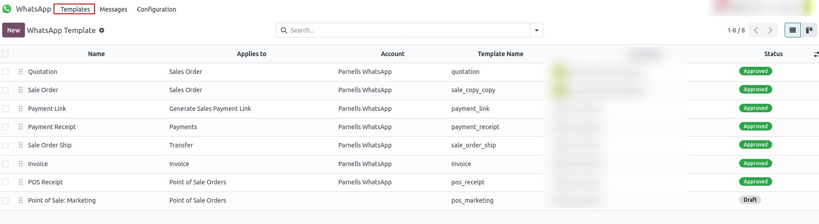Image resolution: width=819 pixels, height=224 pixels.
Task: Switch to kanban view
Action: [x=809, y=30]
